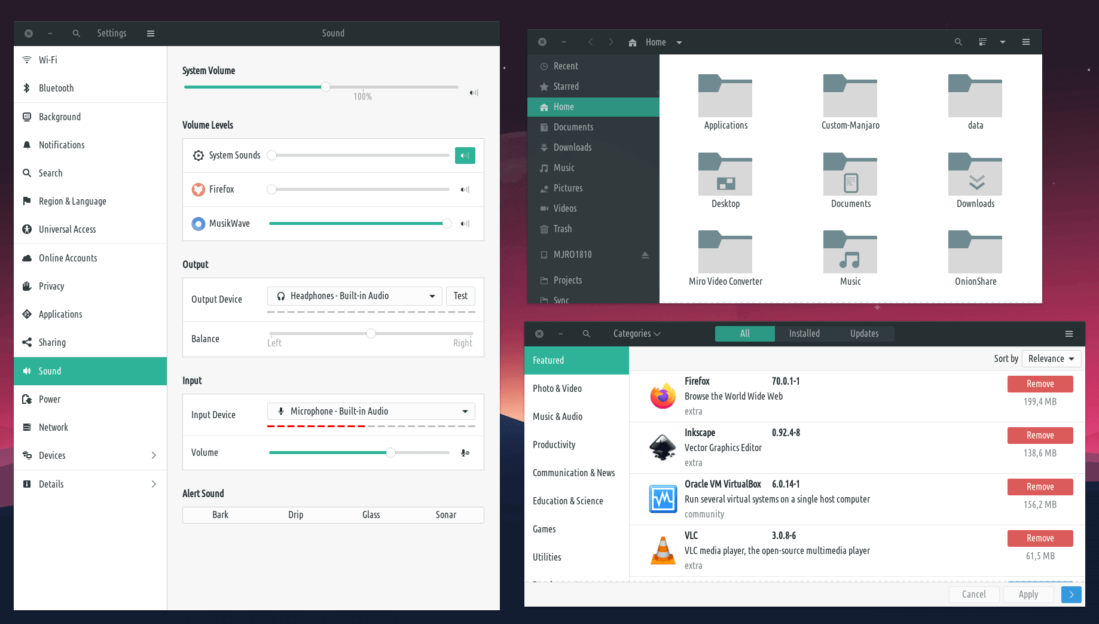
Task: Select the Bluetooth settings panel
Action: (56, 89)
